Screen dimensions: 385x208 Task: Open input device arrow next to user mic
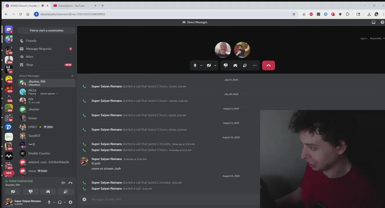[x=54, y=202]
